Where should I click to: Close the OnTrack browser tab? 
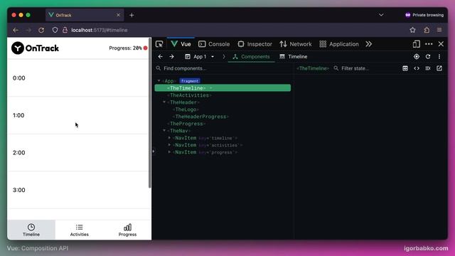[x=118, y=15]
